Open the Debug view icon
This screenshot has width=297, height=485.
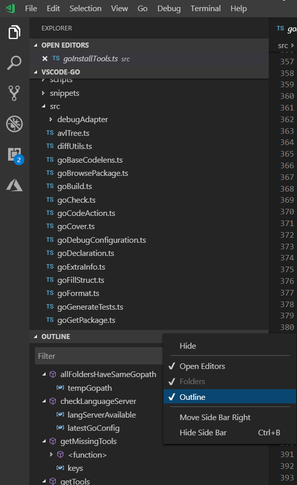(14, 124)
